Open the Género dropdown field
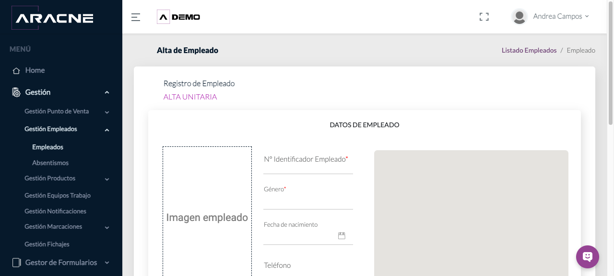The image size is (614, 276). tap(308, 201)
